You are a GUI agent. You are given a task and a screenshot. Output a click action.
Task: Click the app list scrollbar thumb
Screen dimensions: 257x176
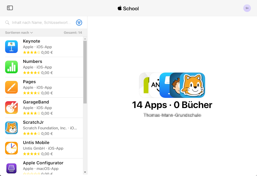pos(85,72)
